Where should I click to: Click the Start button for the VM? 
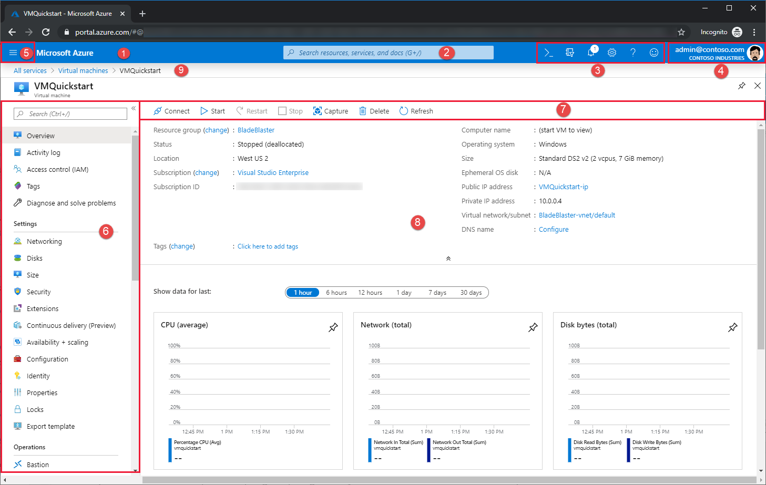coord(213,111)
